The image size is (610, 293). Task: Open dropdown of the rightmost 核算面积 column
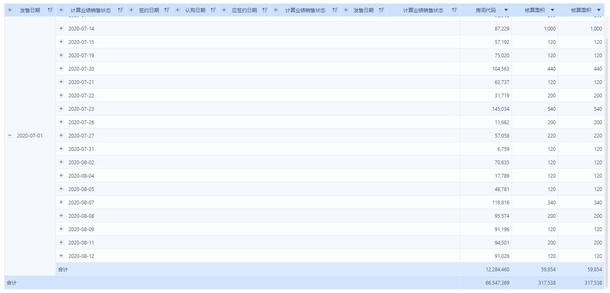click(599, 10)
